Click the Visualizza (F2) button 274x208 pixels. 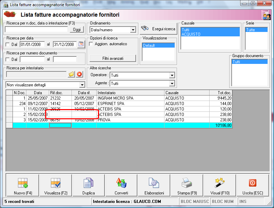(56, 186)
